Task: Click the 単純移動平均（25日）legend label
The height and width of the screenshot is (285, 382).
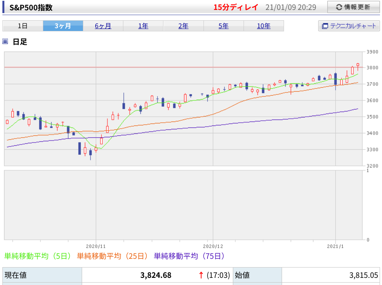Action: (113, 256)
